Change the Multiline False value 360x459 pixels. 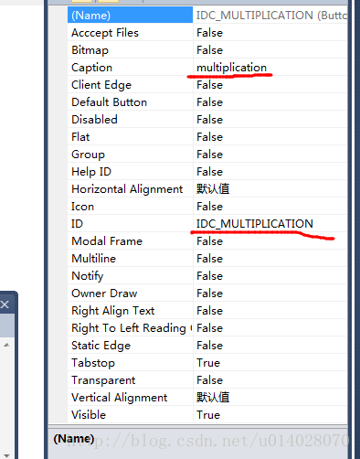[x=270, y=259]
